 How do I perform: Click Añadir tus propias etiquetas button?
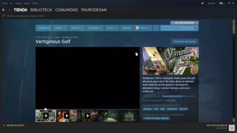(x=156, y=118)
